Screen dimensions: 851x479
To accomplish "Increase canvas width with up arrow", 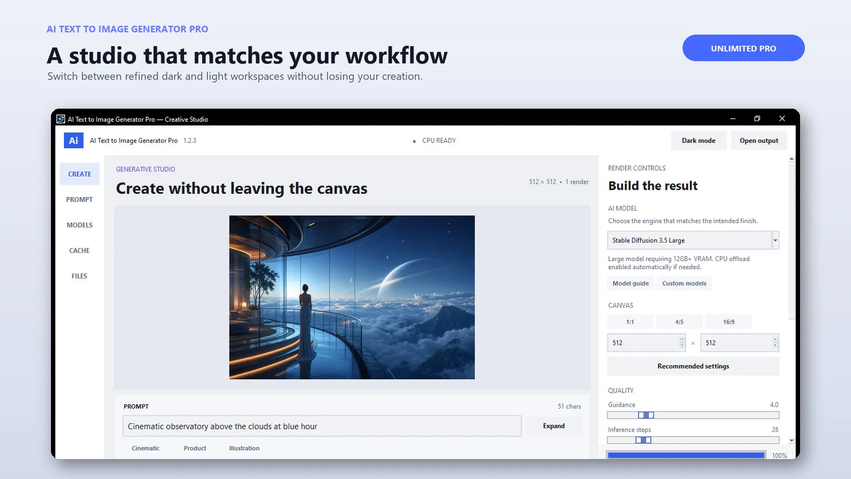I will pyautogui.click(x=682, y=340).
